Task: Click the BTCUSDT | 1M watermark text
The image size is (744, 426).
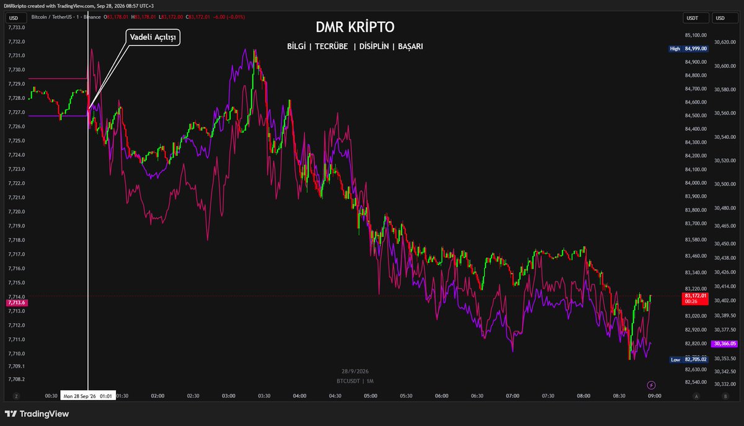Action: click(355, 381)
